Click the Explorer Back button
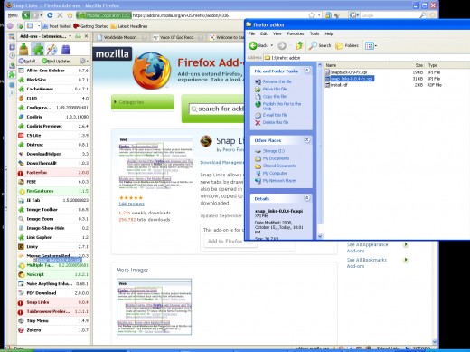Image resolution: width=470 pixels, height=352 pixels. 258,45
